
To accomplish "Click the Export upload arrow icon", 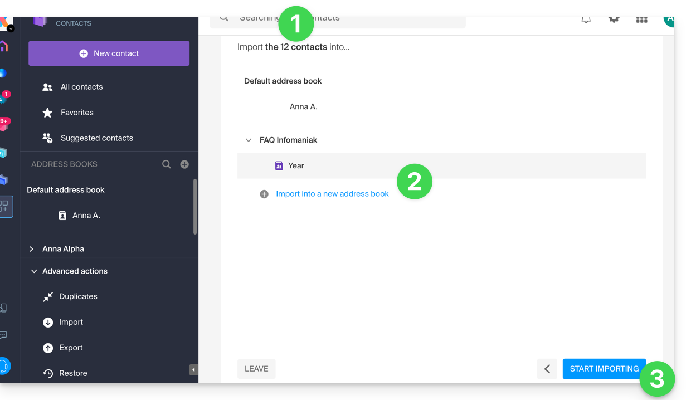I will [48, 348].
